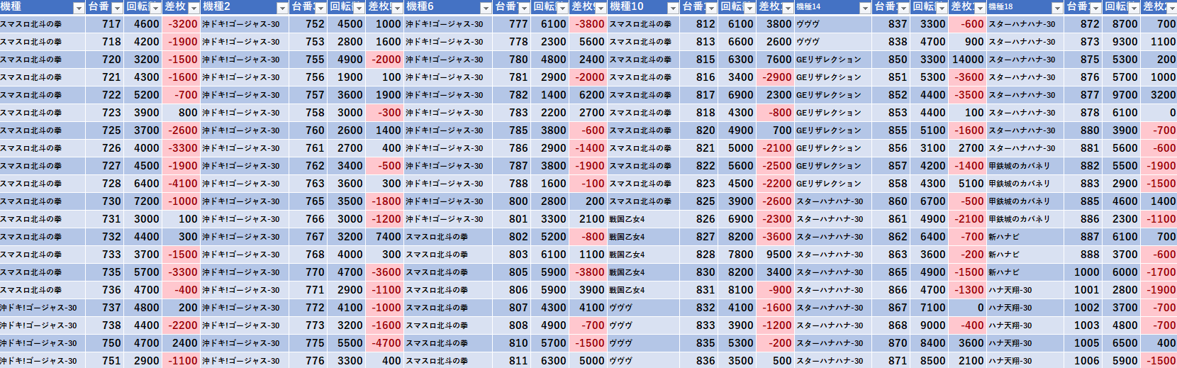Select the 台番 cell reading 751
1177x368 pixels.
[x=104, y=361]
